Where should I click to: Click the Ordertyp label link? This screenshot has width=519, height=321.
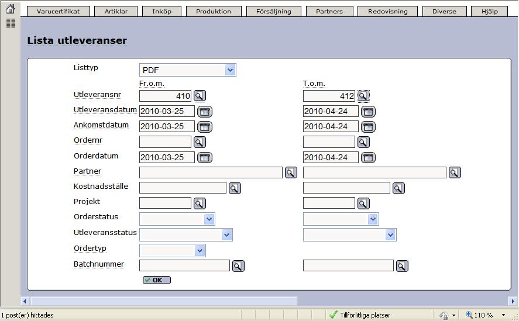tap(90, 248)
